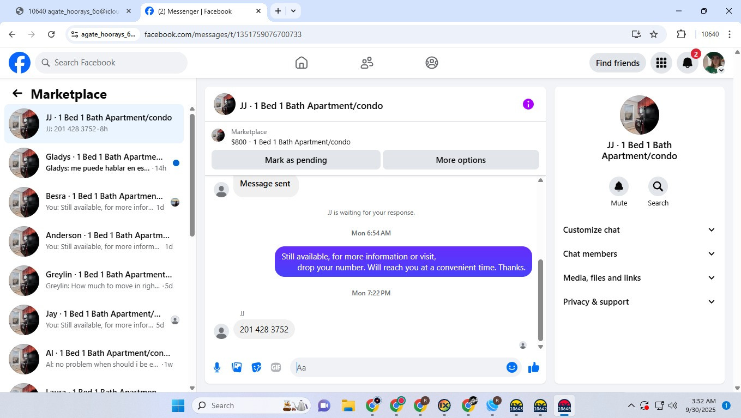Image resolution: width=741 pixels, height=418 pixels.
Task: Attach a photo file icon
Action: [237, 367]
